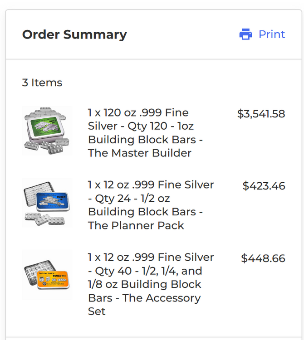Image resolution: width=304 pixels, height=340 pixels.
Task: Select the "3 Items" count label
Action: [42, 83]
